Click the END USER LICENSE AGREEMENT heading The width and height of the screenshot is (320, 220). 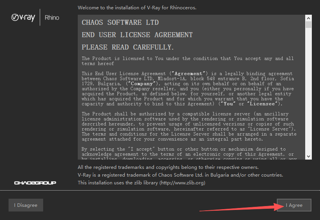coord(137,35)
